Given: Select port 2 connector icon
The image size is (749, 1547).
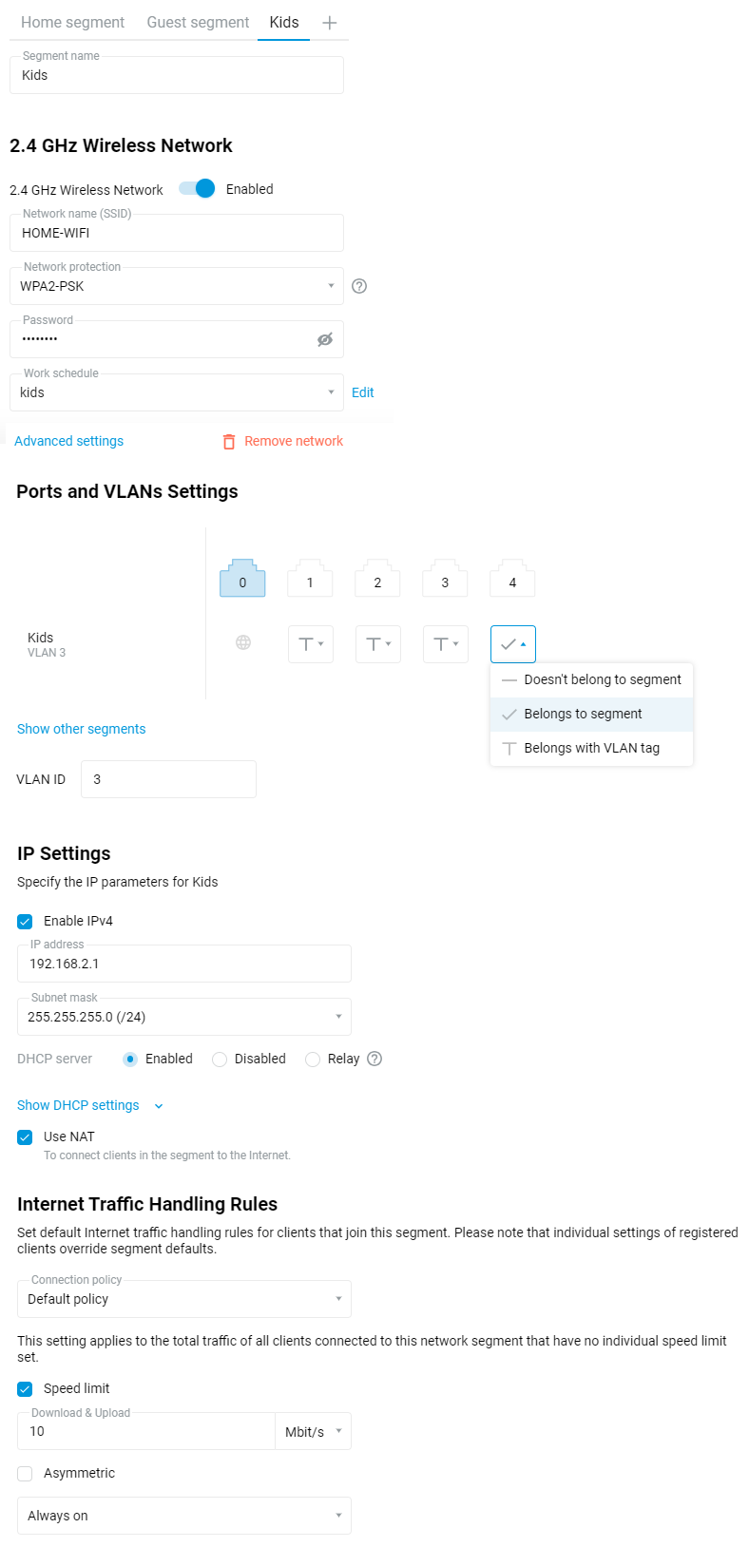Looking at the screenshot, I should tap(377, 580).
